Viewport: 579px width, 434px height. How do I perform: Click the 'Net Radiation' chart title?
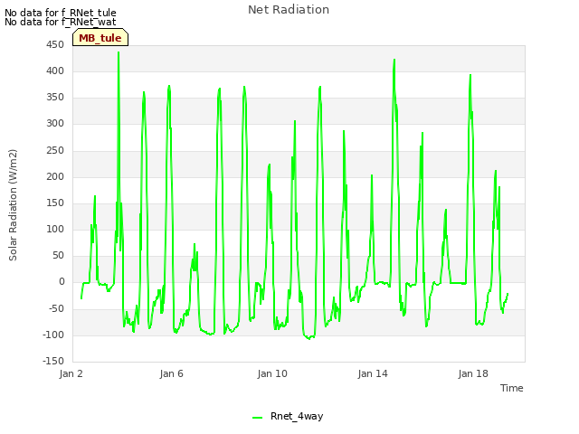pos(289,10)
